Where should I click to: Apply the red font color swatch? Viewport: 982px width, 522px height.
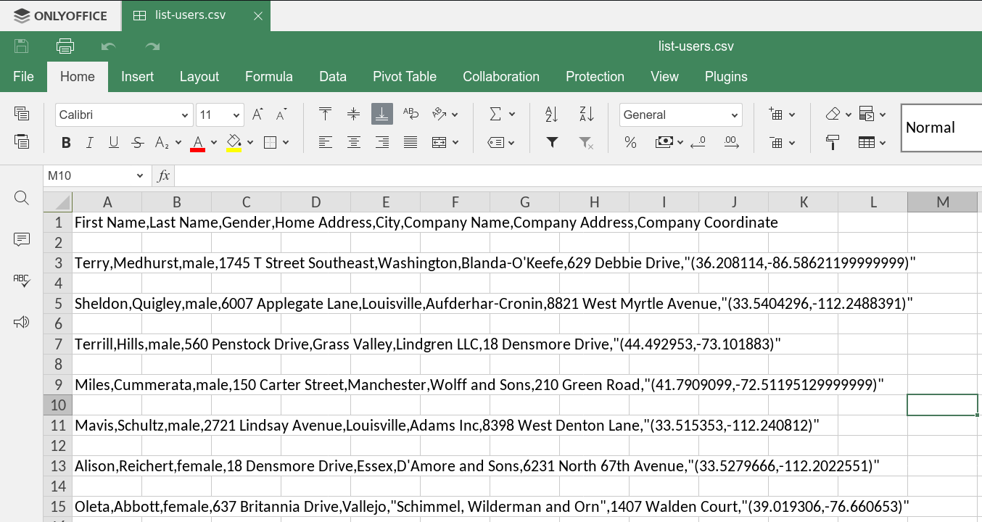[x=197, y=143]
